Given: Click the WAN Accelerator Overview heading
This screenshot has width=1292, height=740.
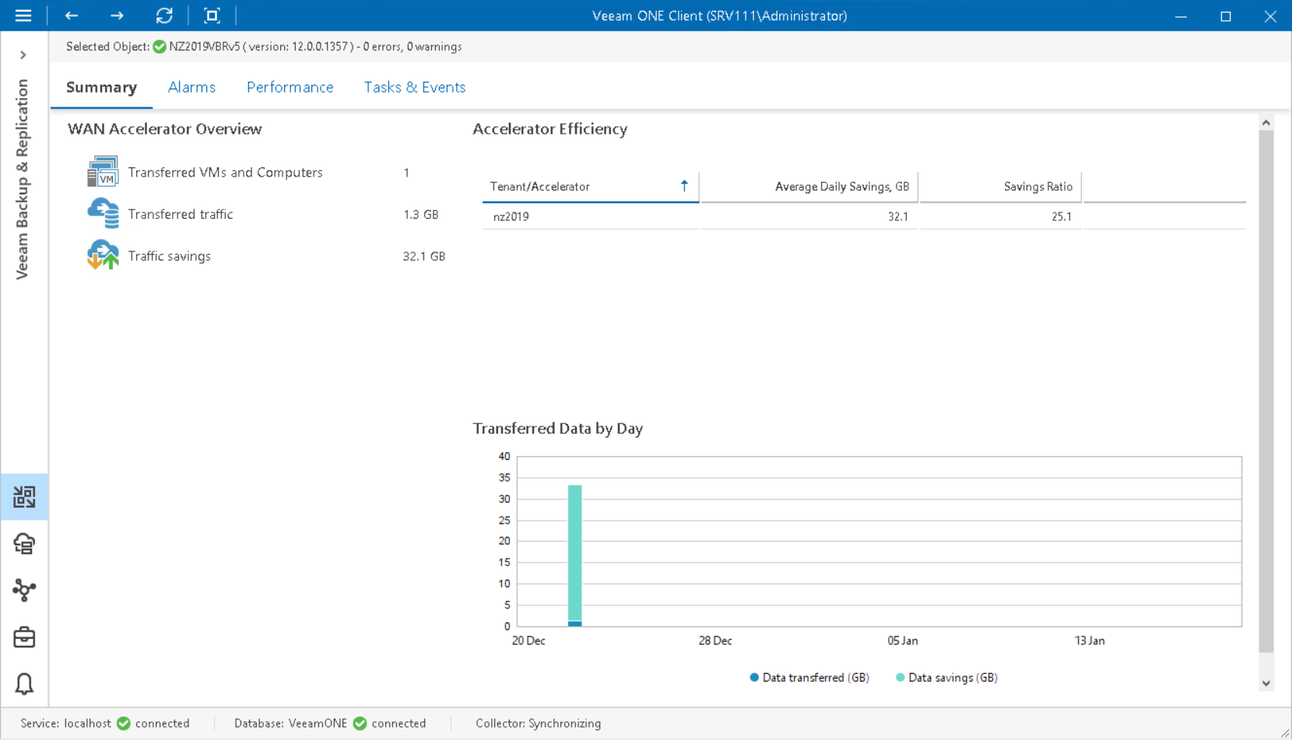Looking at the screenshot, I should pos(165,129).
